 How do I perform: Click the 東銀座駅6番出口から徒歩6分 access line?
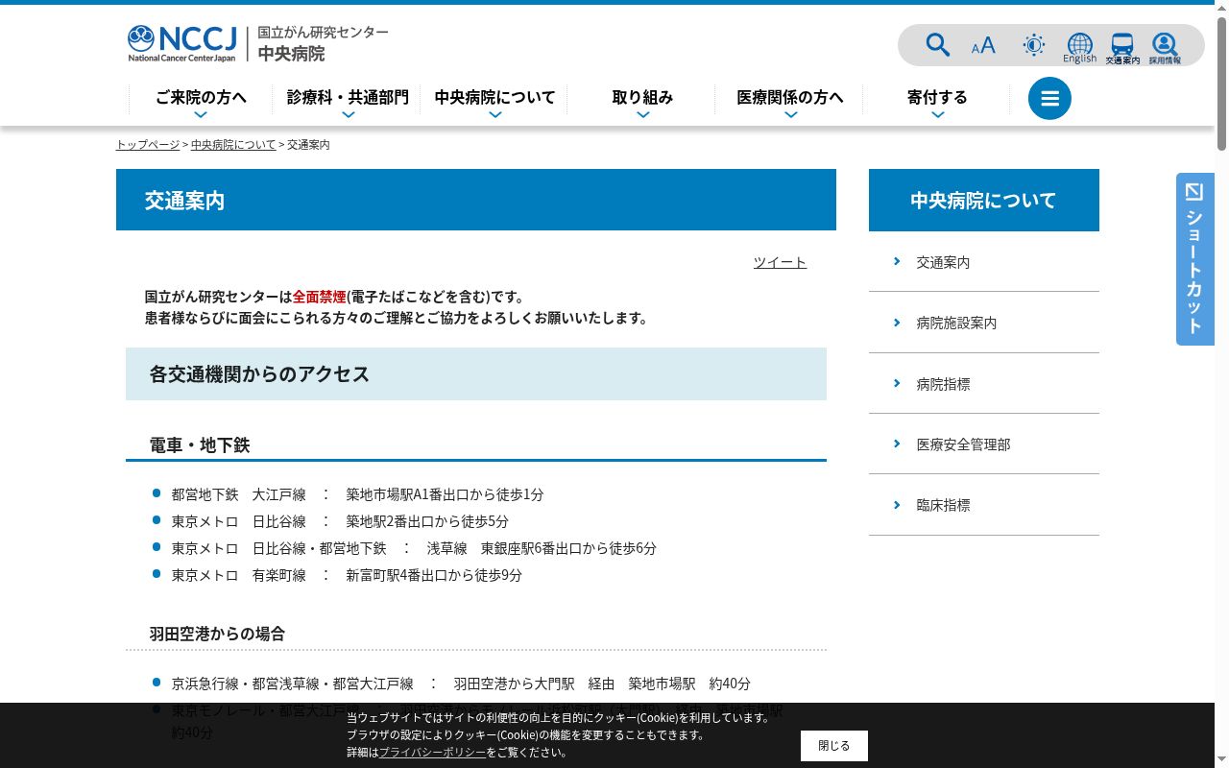coord(414,548)
